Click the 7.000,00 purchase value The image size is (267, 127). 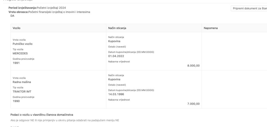[x=193, y=104]
